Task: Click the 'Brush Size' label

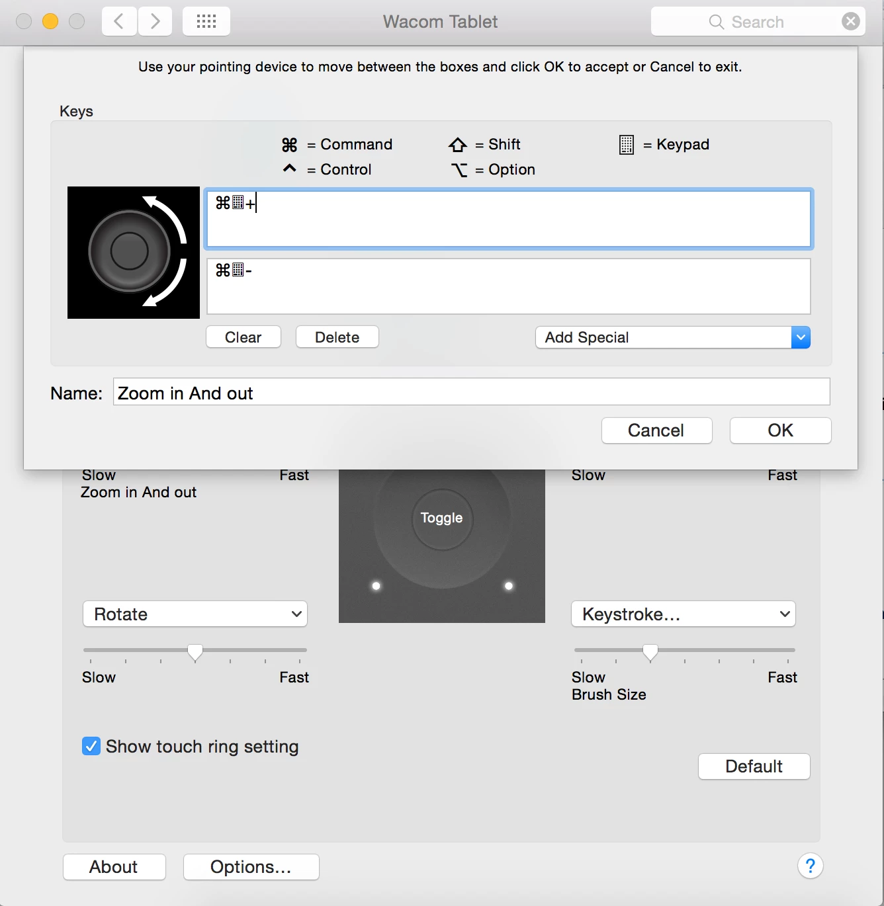Action: pos(609,694)
